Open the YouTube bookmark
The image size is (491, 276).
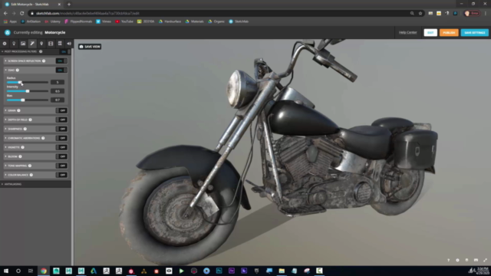click(x=124, y=21)
